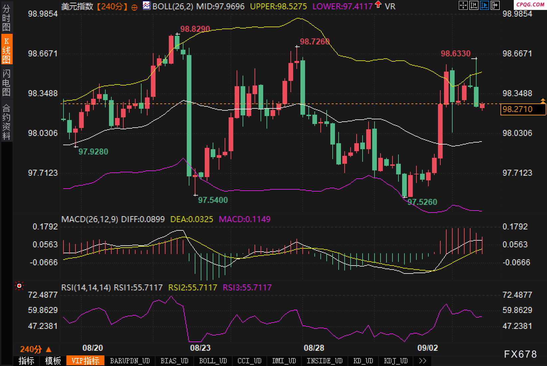Viewport: 547px width, 366px height.
Task: Click the UPPER:98.5275 value
Action: click(278, 6)
